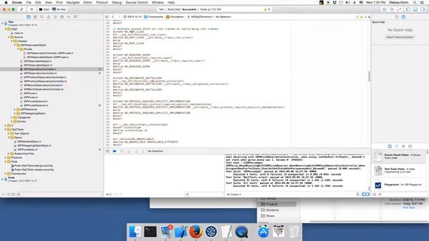Open the Find navigator magnifier tab
The width and height of the screenshot is (429, 241).
(42, 17)
